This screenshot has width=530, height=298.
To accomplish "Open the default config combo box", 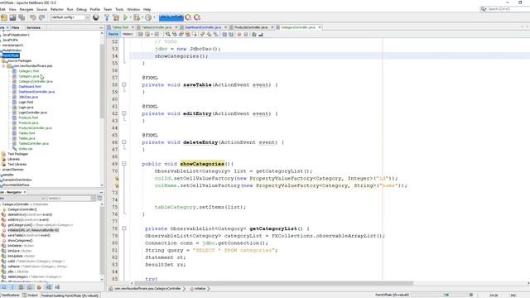I will coord(70,17).
